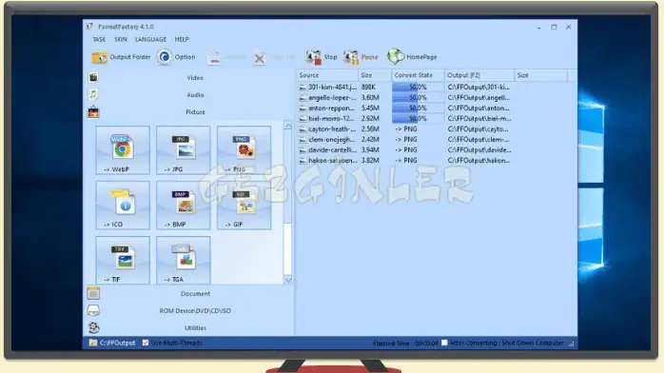Click the Video category film icon
664x373 pixels.
[x=93, y=77]
